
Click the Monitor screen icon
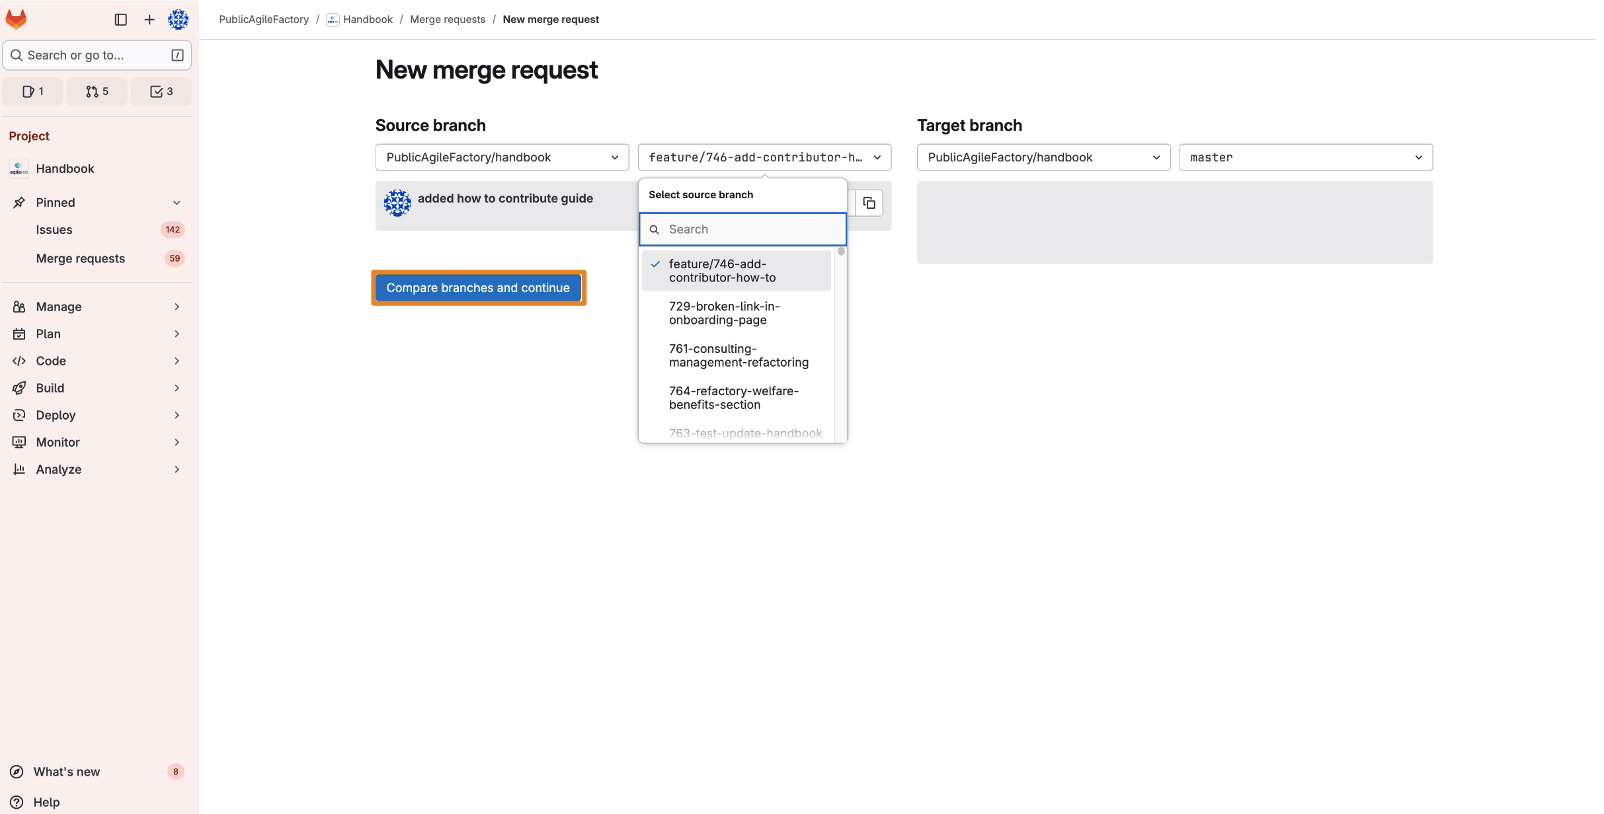pyautogui.click(x=19, y=442)
